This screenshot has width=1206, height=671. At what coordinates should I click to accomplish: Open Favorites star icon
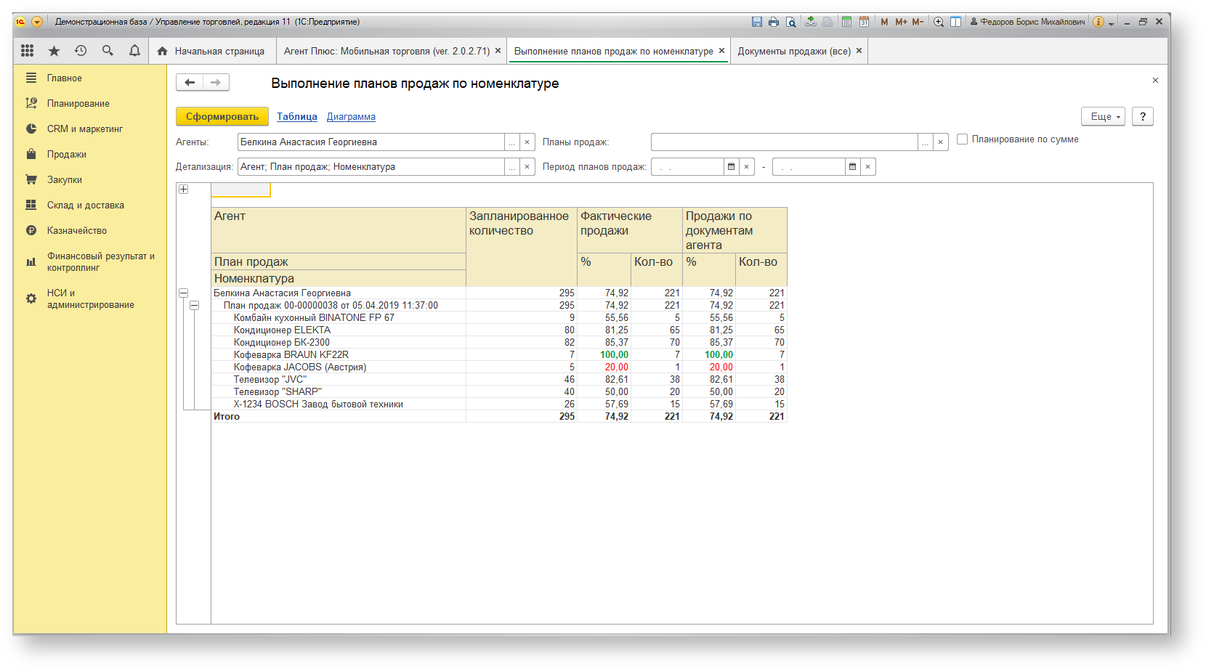click(x=54, y=51)
